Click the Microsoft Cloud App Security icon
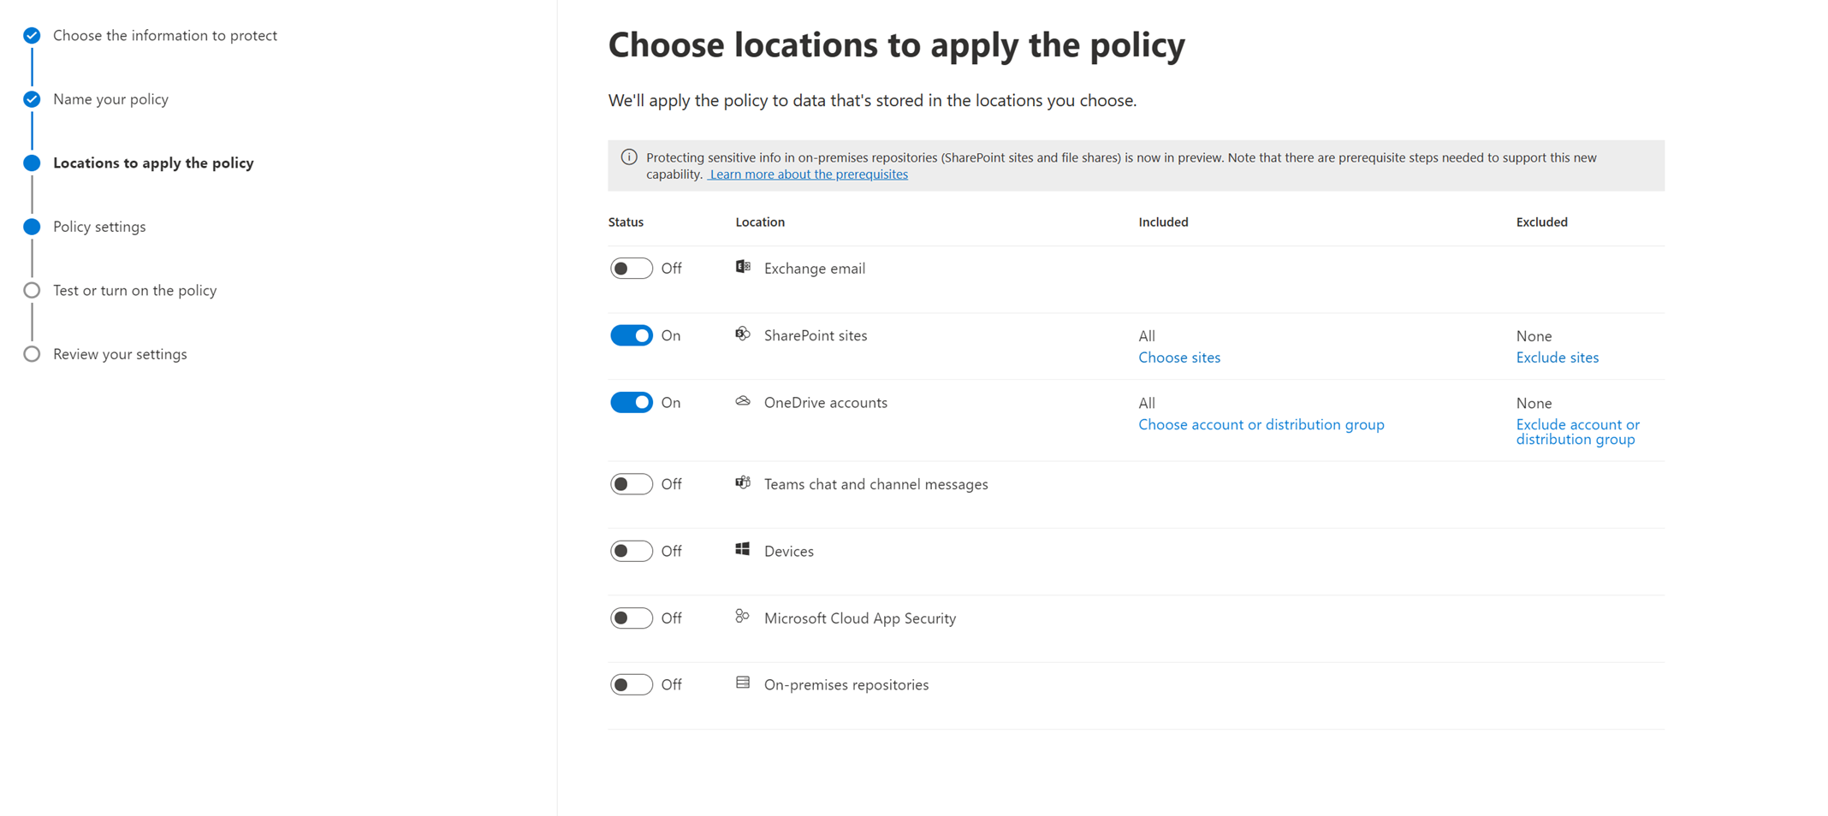1828x816 pixels. click(x=743, y=616)
